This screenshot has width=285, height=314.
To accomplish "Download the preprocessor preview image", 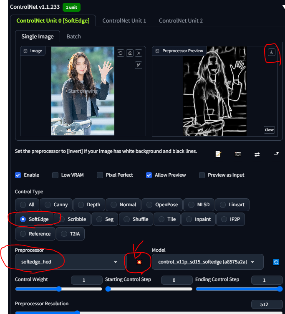I will click(271, 53).
